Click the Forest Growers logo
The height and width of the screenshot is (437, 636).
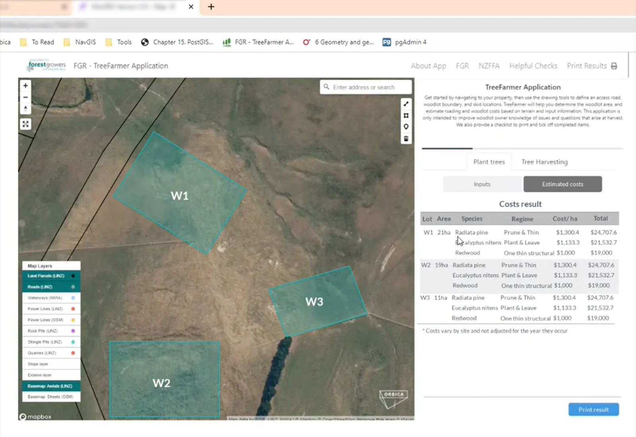point(46,65)
